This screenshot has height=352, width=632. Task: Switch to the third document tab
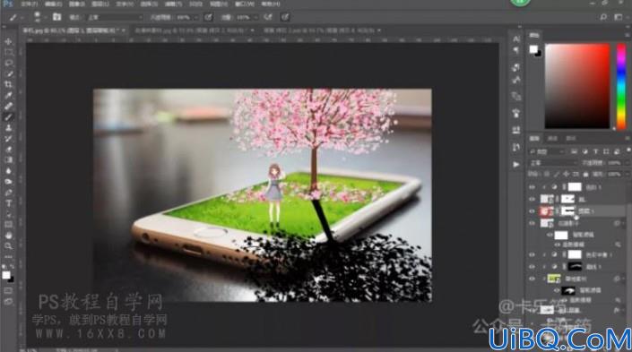tap(320, 30)
